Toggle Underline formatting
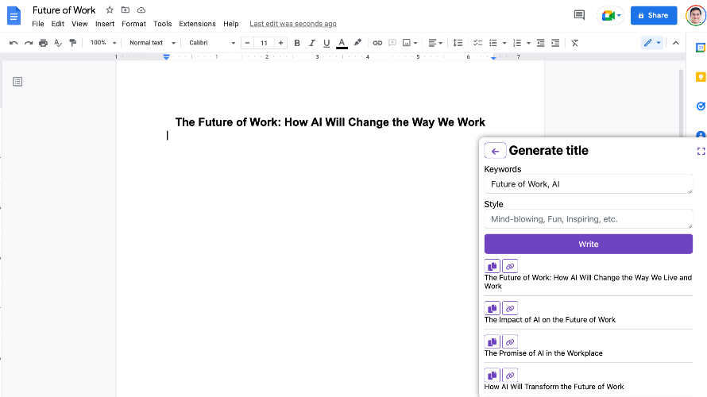The height and width of the screenshot is (397, 707). tap(326, 43)
